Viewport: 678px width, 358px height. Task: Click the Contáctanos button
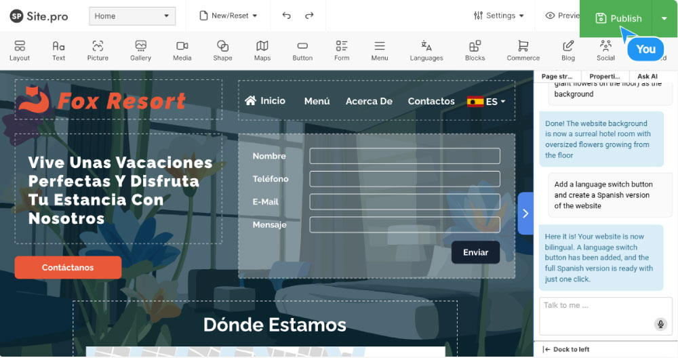(68, 268)
